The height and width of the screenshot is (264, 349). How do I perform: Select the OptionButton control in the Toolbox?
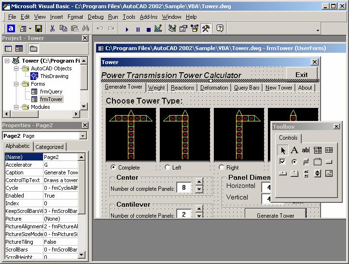294,162
